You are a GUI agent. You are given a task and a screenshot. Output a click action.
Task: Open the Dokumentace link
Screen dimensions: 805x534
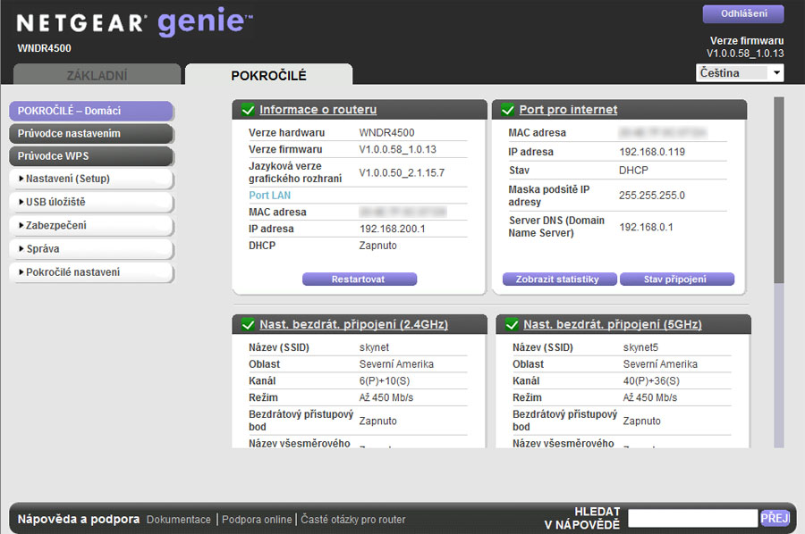pos(179,520)
